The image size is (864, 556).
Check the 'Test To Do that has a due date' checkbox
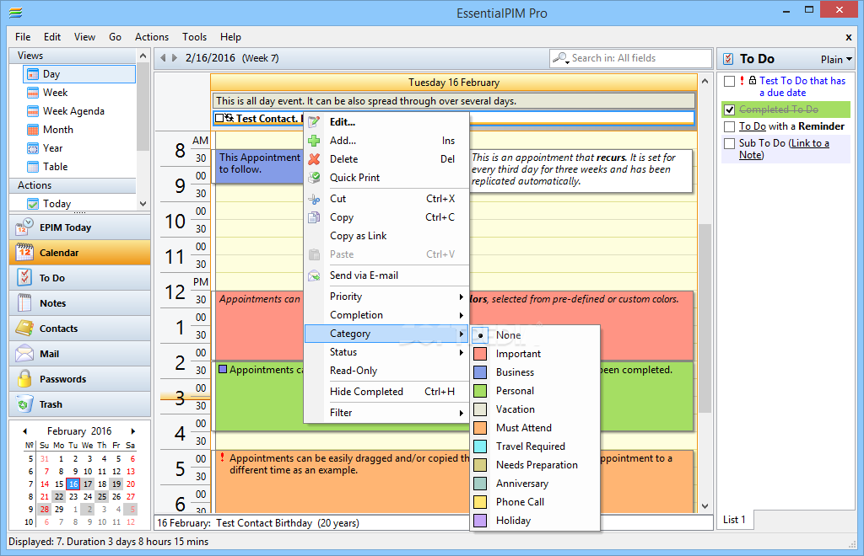pos(731,81)
